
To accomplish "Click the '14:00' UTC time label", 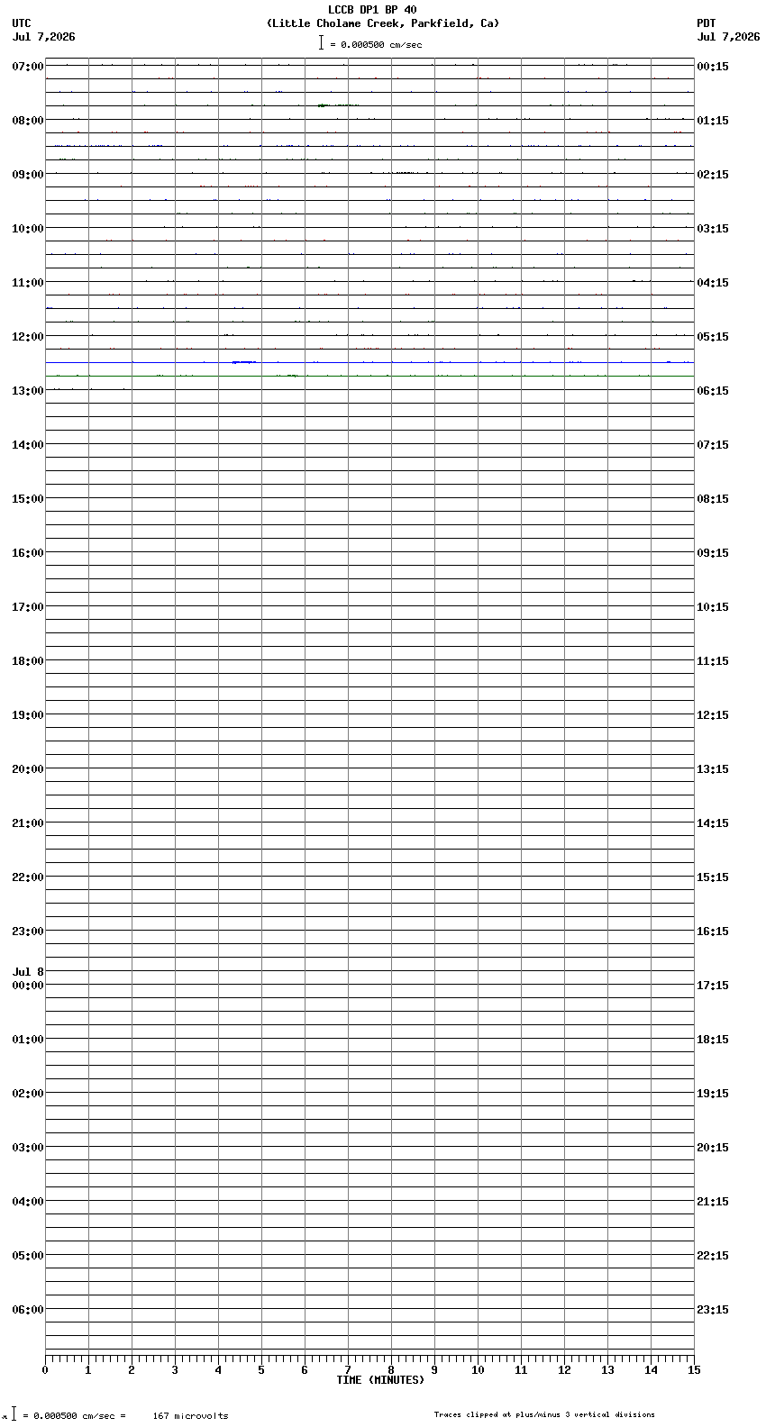I will (x=28, y=445).
